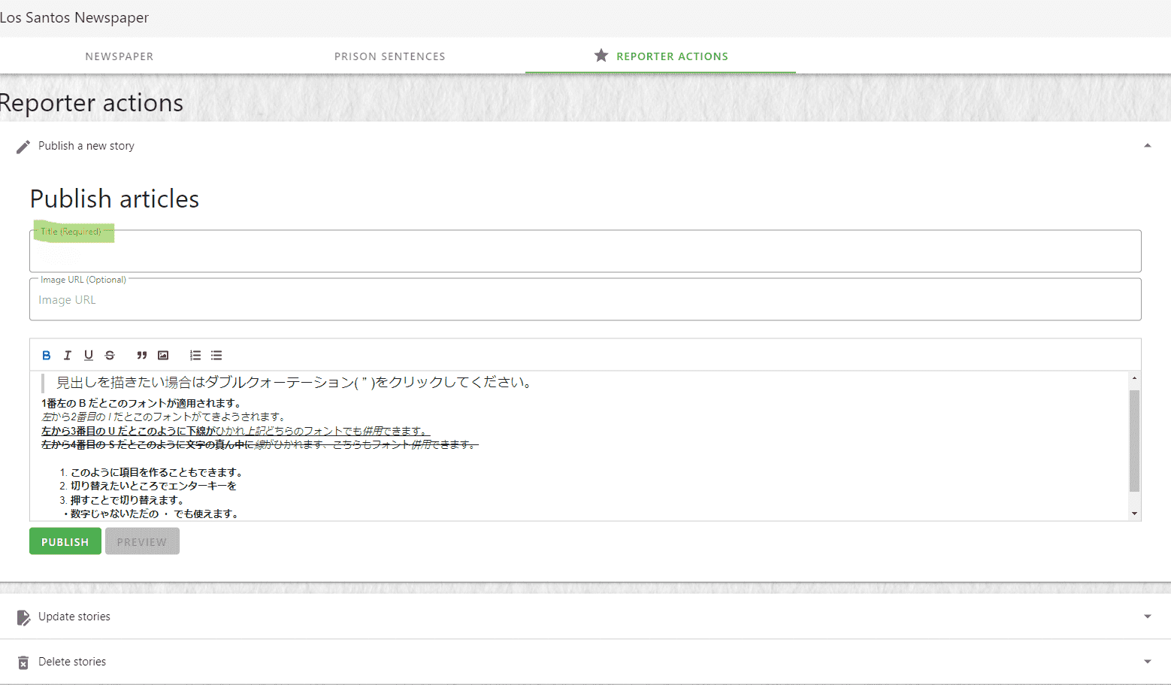Toggle underline formatting in editor toolbar
The image size is (1171, 685).
click(89, 355)
